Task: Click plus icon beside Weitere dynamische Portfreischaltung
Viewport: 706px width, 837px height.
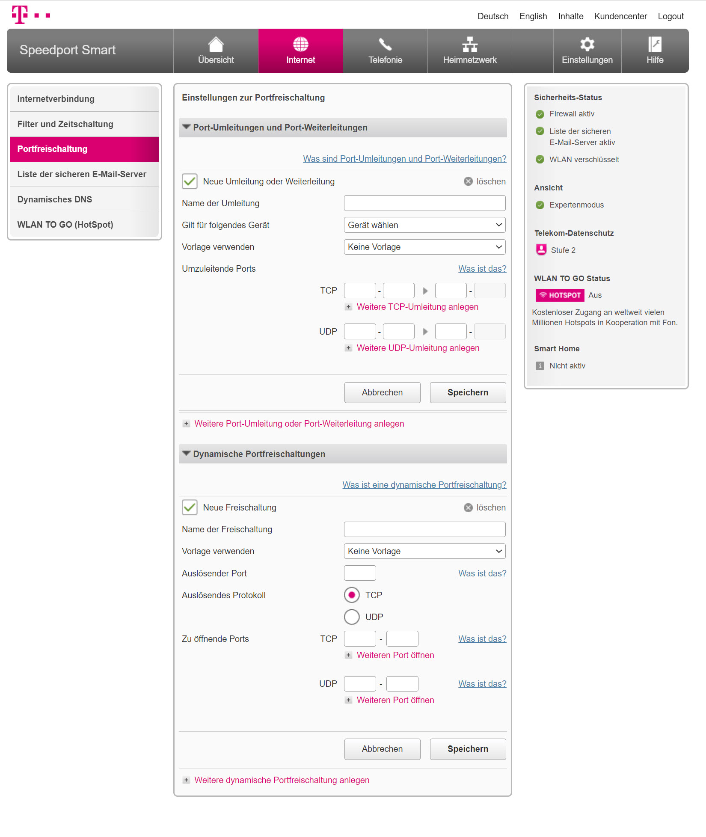Action: 186,780
